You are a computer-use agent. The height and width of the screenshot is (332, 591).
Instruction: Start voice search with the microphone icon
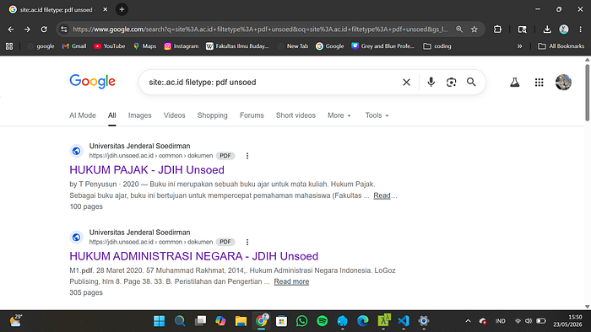(431, 82)
